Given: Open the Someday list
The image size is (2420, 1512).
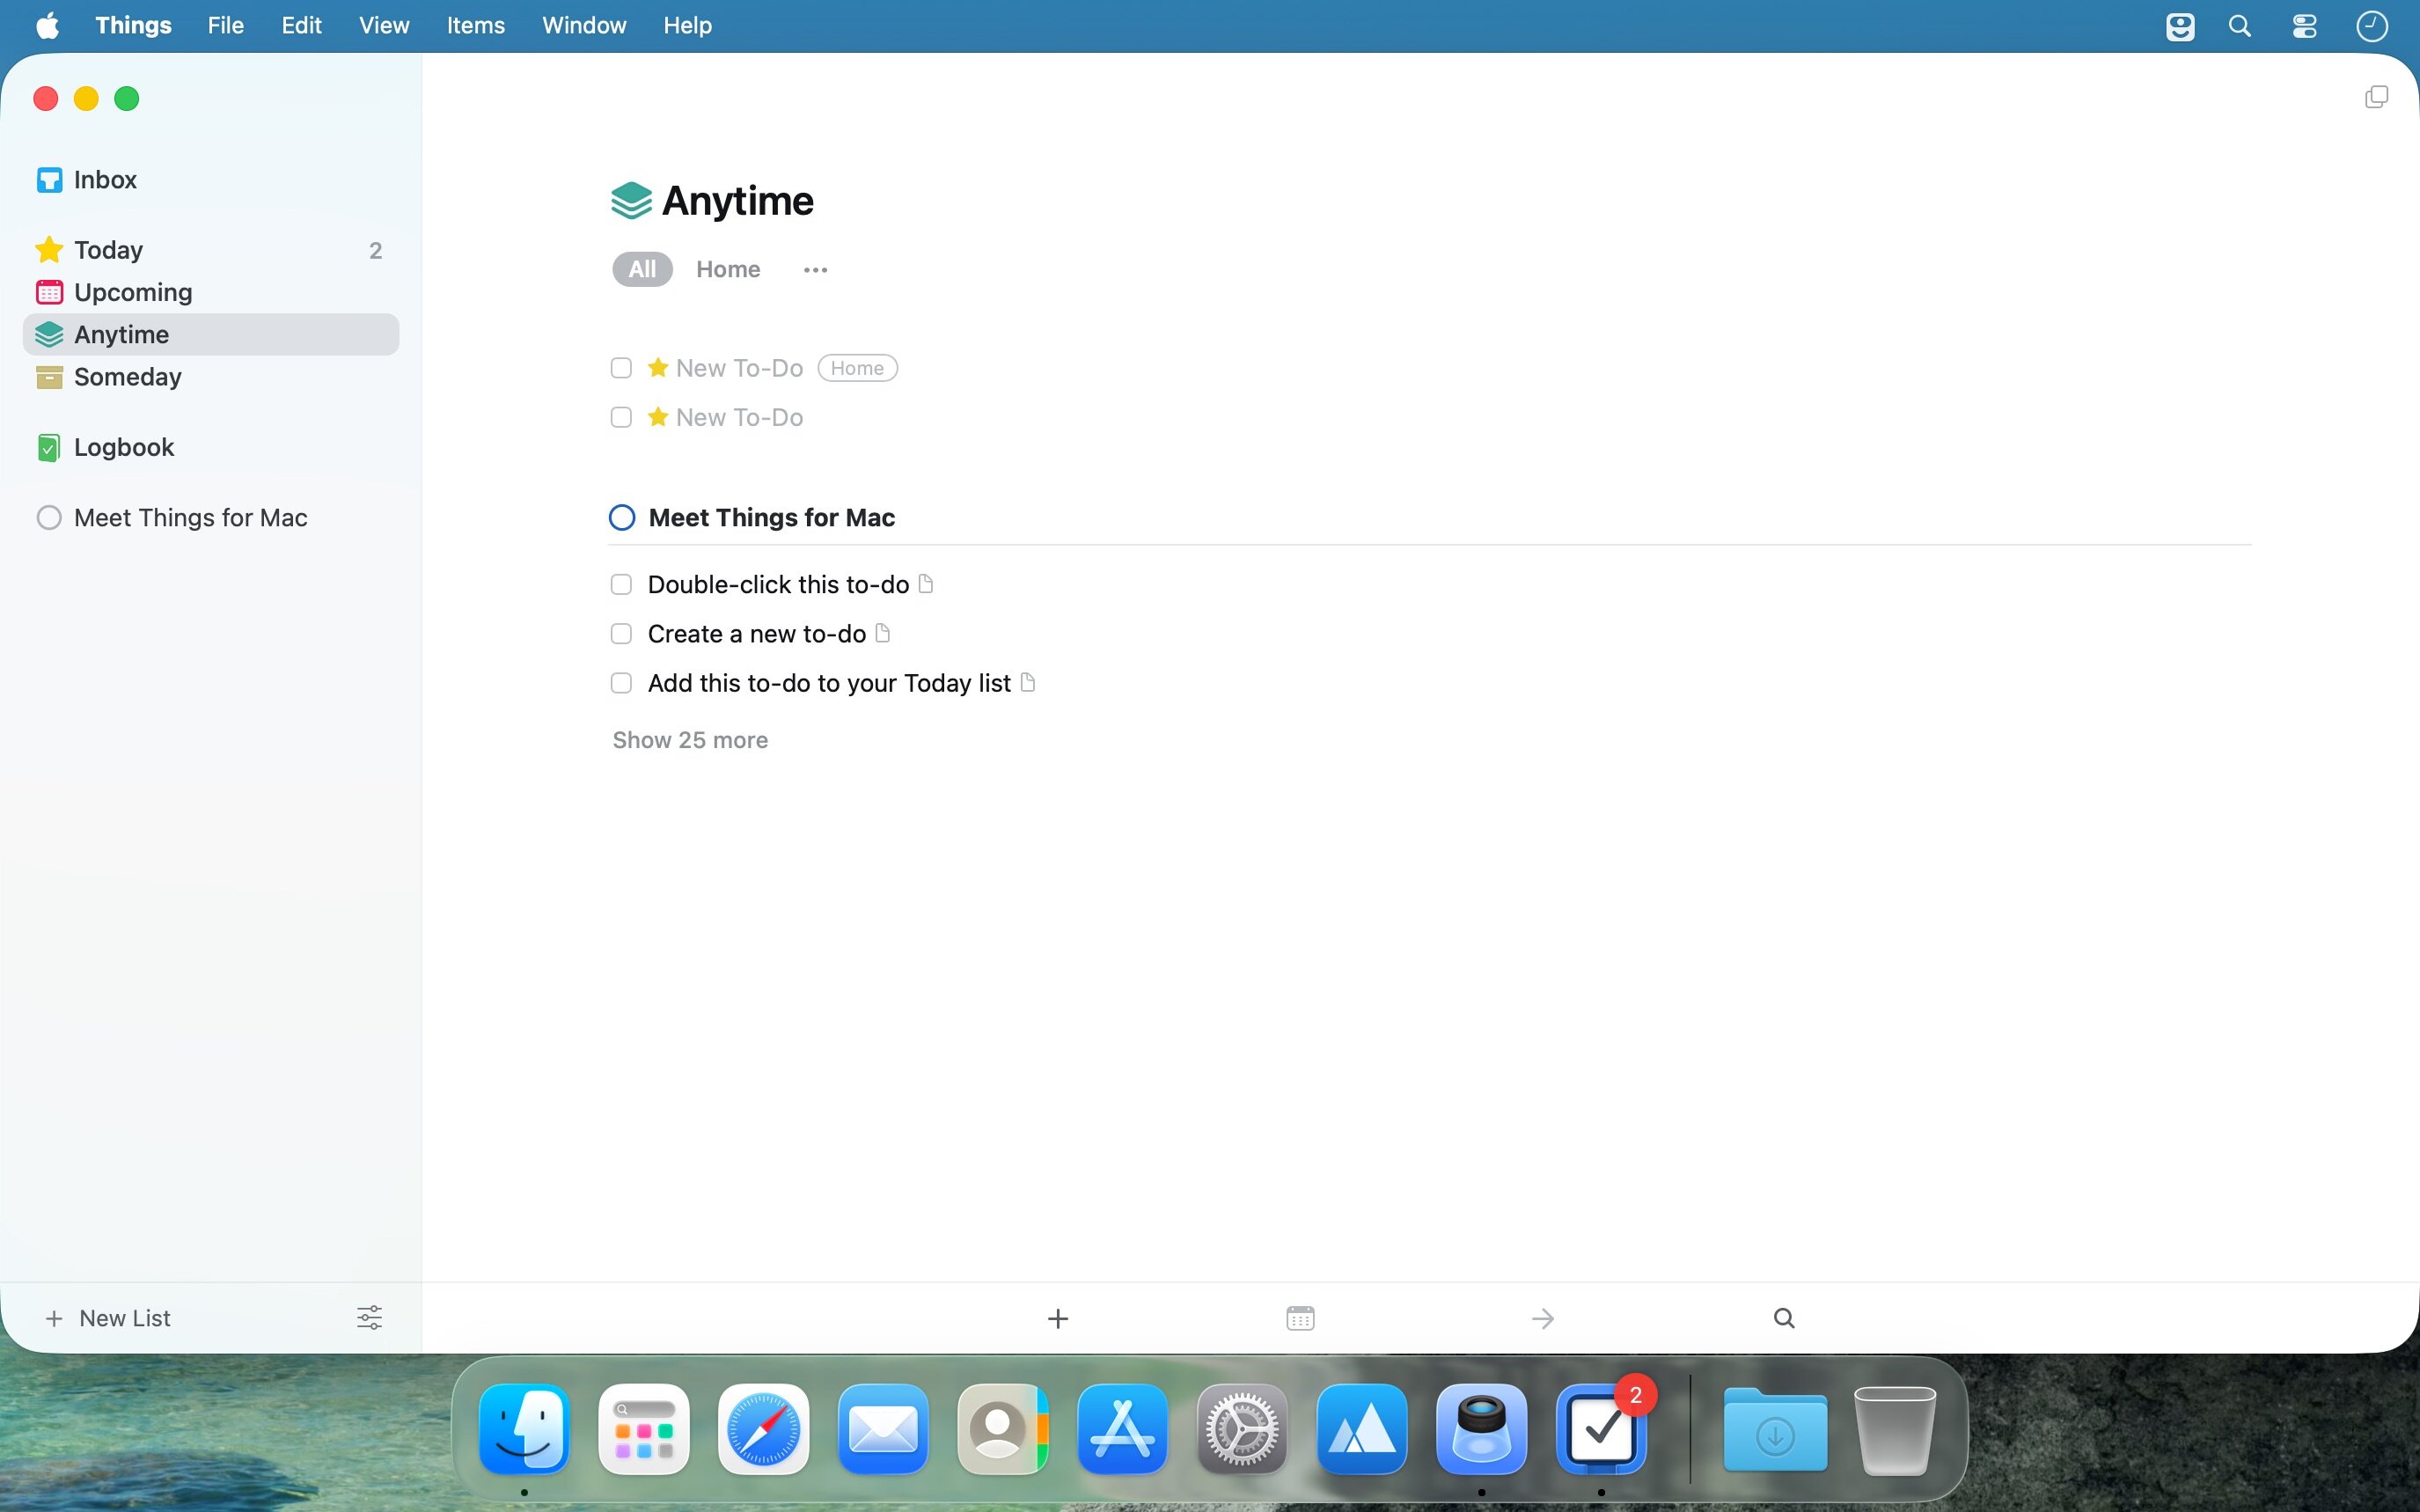Looking at the screenshot, I should tap(210, 377).
